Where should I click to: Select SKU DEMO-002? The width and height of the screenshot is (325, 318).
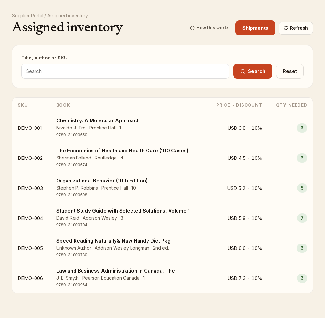click(30, 158)
